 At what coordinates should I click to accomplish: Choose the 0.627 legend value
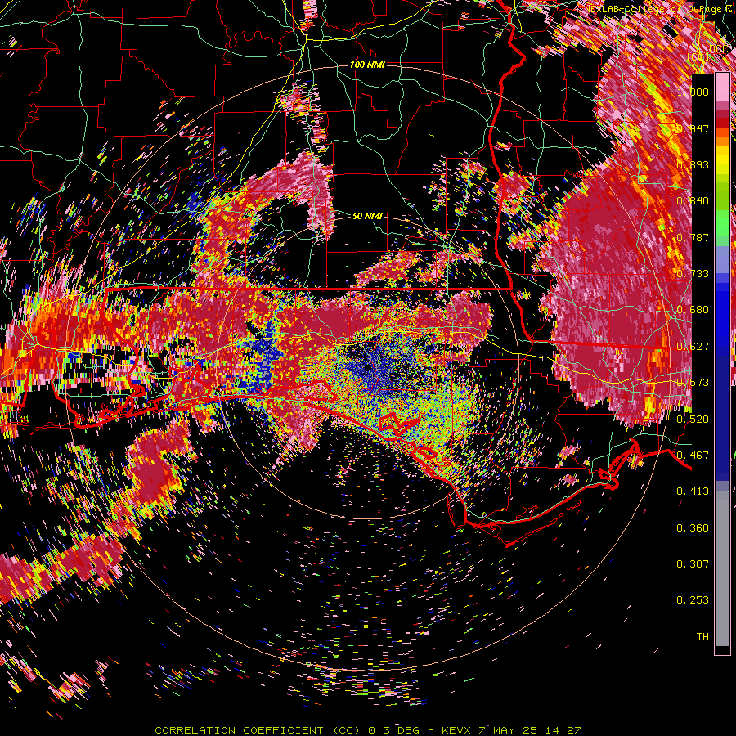coord(693,347)
